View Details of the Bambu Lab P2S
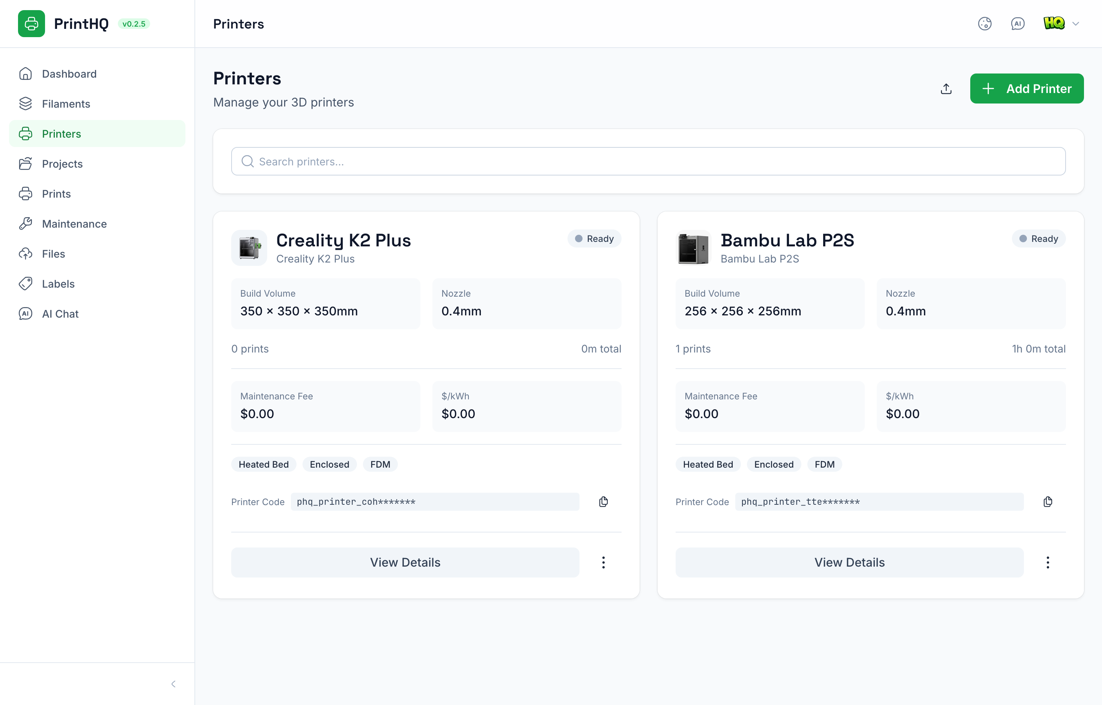The image size is (1102, 705). (x=849, y=562)
